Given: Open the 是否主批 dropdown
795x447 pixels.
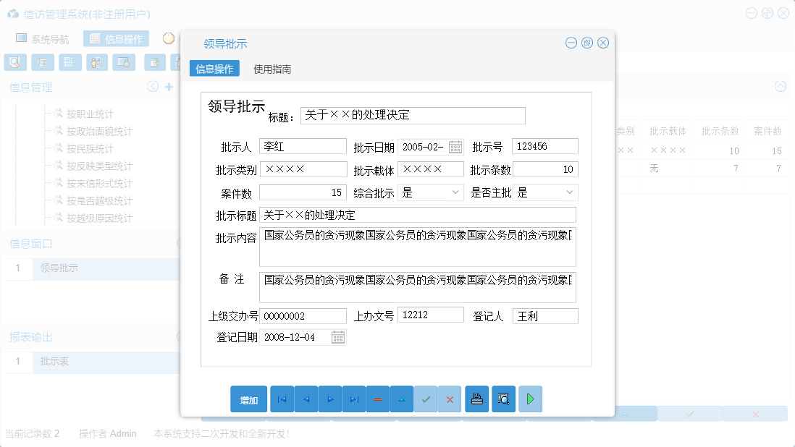Looking at the screenshot, I should tap(568, 192).
